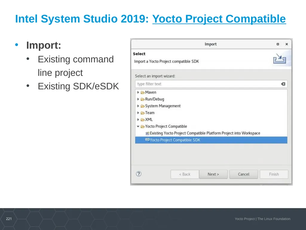Open the Yocto Project Compatible title link
Screen dimensions: 306x230
[x=219, y=19]
